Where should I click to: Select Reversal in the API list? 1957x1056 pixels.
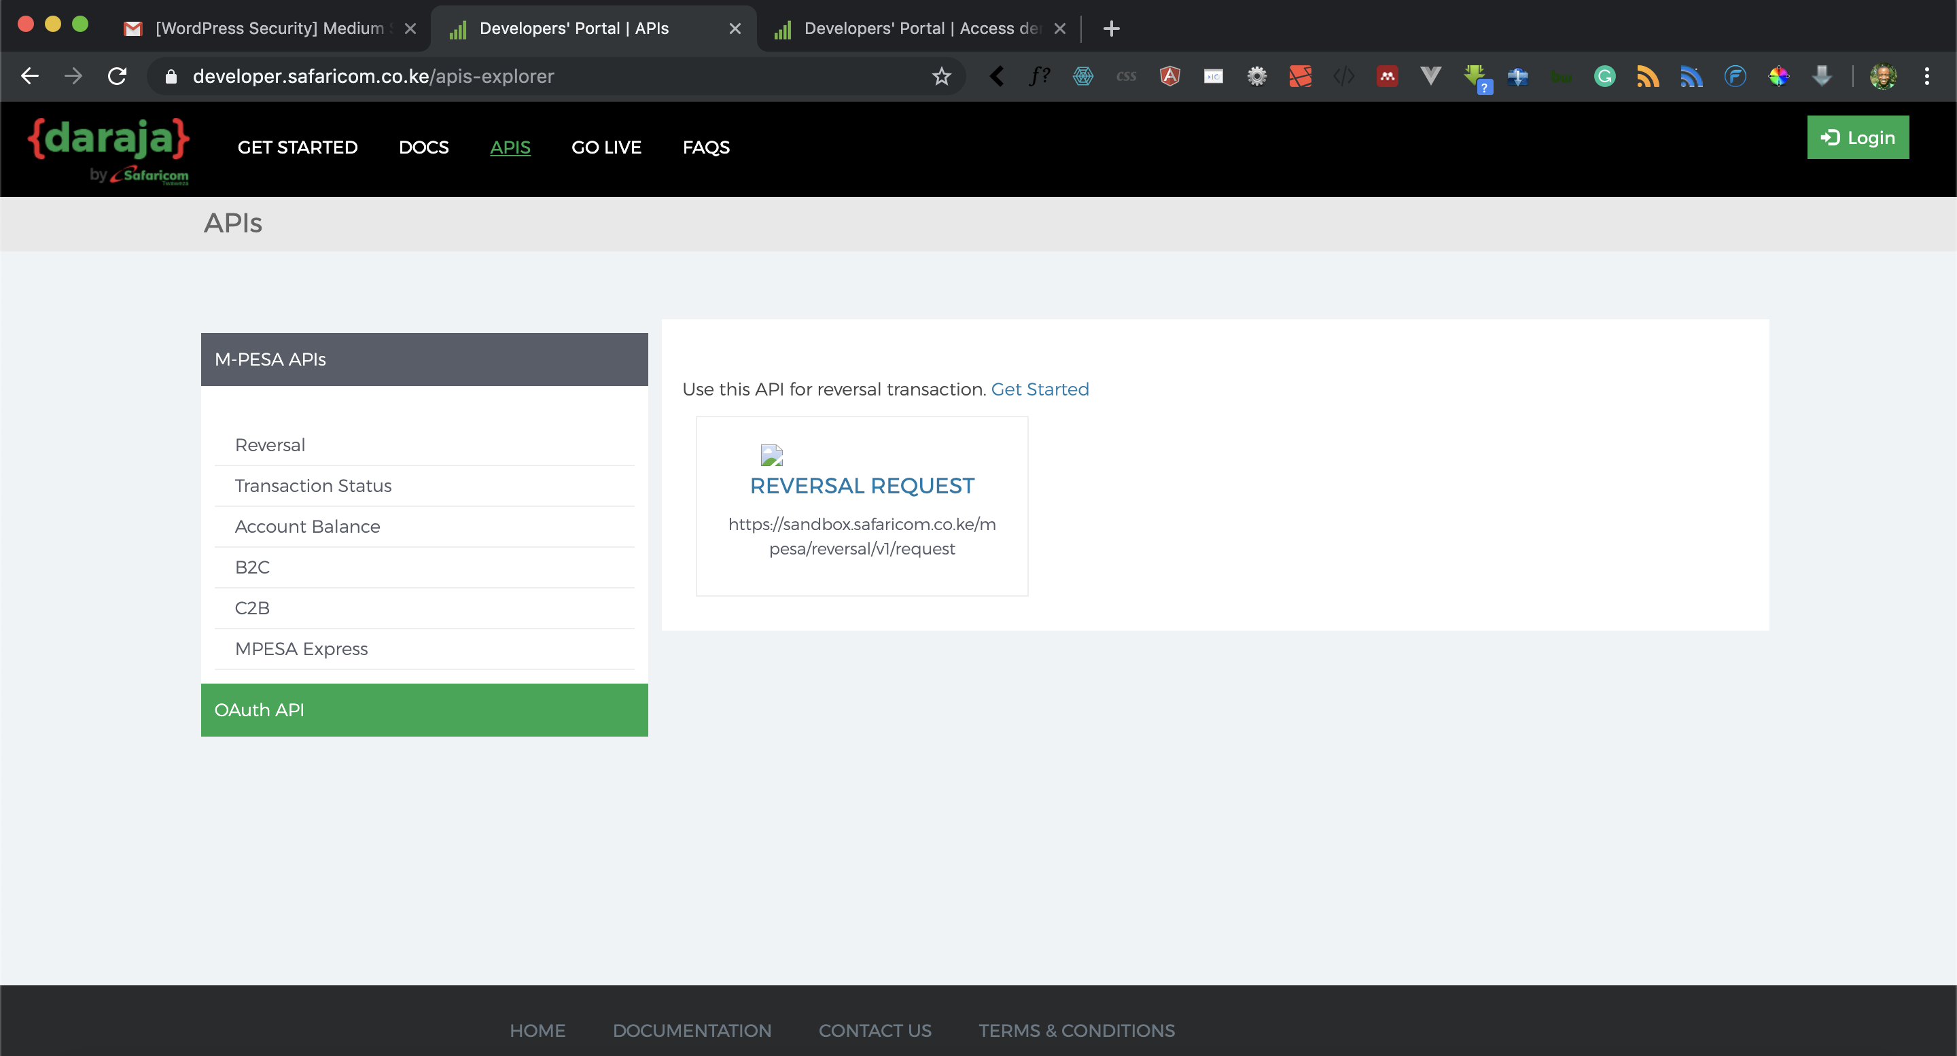(x=424, y=445)
